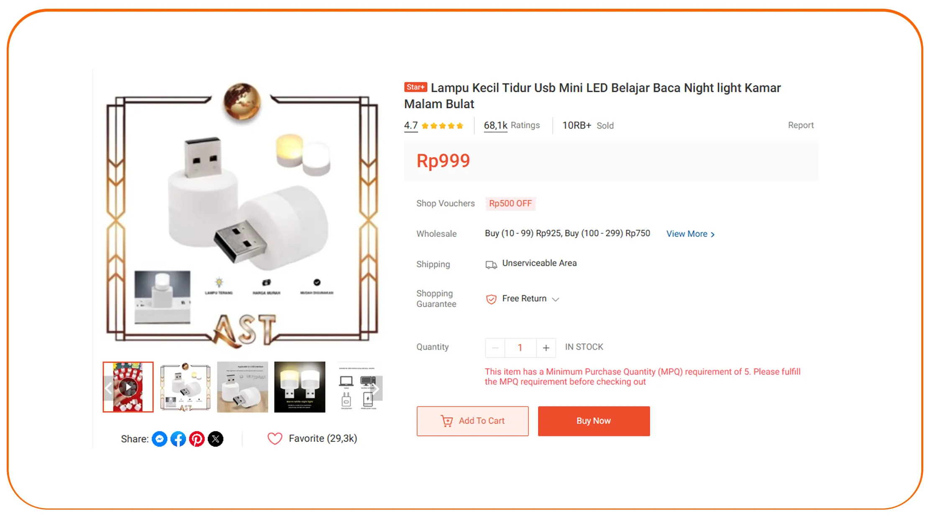
Task: Decrease quantity with minus button
Action: click(x=495, y=348)
